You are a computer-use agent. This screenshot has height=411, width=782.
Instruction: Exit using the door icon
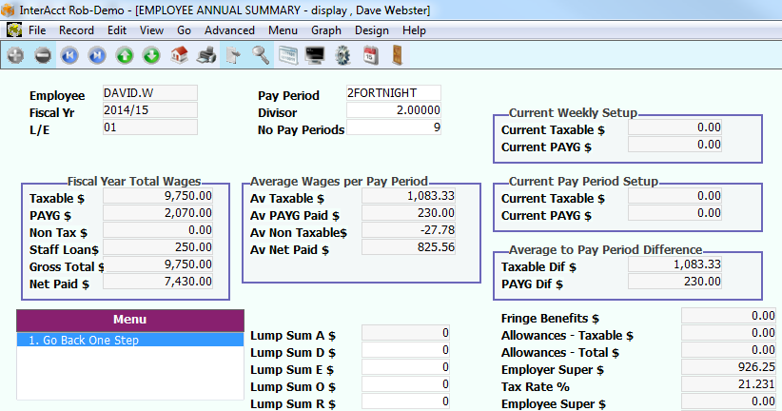(397, 55)
